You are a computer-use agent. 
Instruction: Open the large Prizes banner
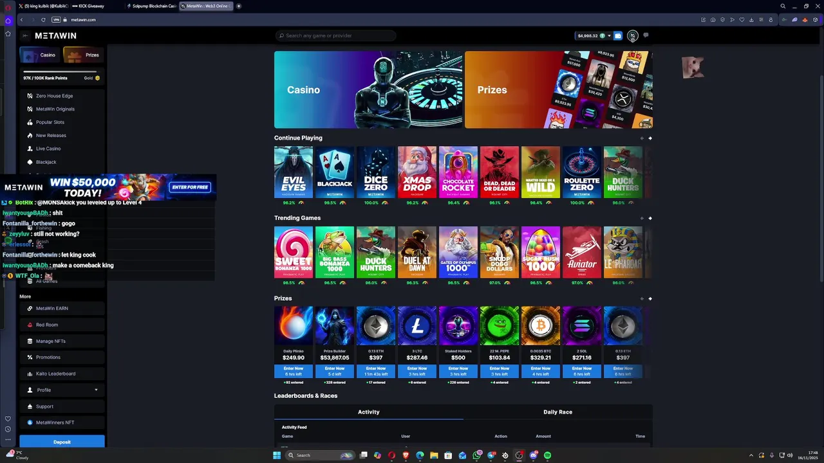[559, 90]
